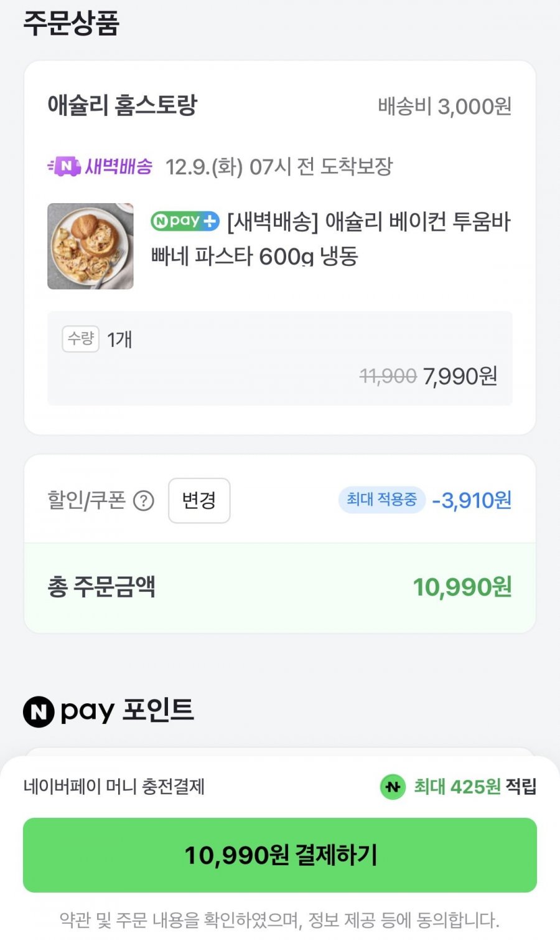Image resolution: width=560 pixels, height=940 pixels.
Task: Tap the Npay plus membership badge
Action: coord(185,221)
